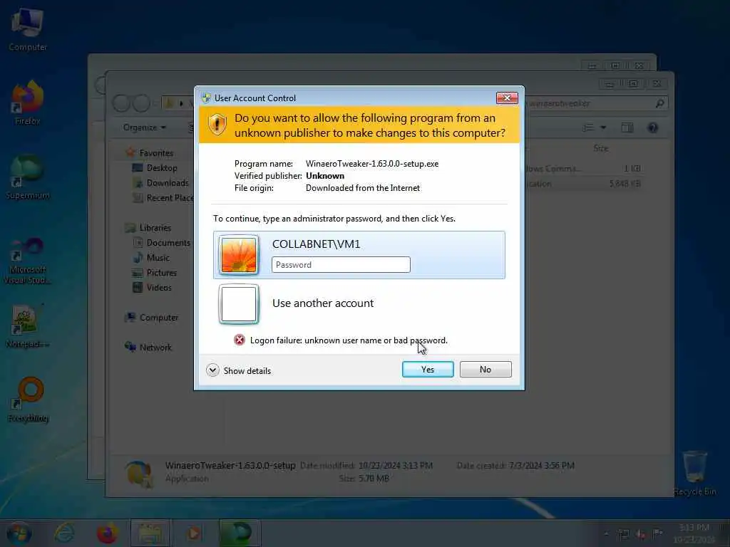Screen dimensions: 730x547
Task: Select Libraries in Explorer navigation pane
Action: (155, 228)
